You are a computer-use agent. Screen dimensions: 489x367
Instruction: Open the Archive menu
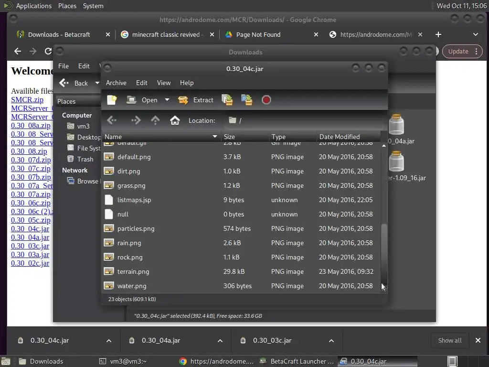coord(116,83)
